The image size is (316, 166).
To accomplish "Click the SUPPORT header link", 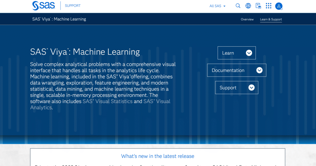I will coord(73,6).
